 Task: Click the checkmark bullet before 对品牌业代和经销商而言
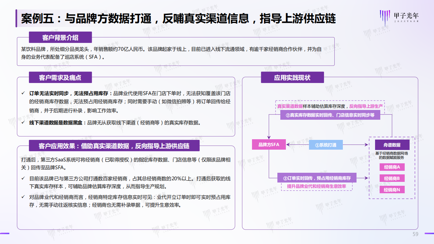coord(23,197)
